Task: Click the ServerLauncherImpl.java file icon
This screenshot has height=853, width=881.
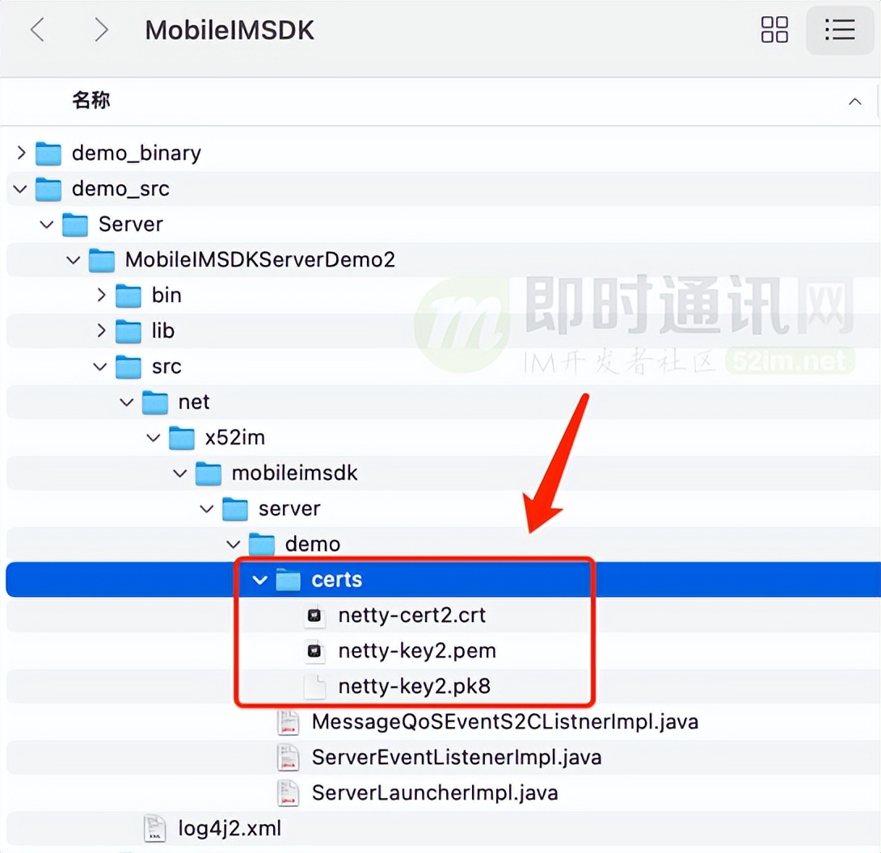Action: pos(289,793)
